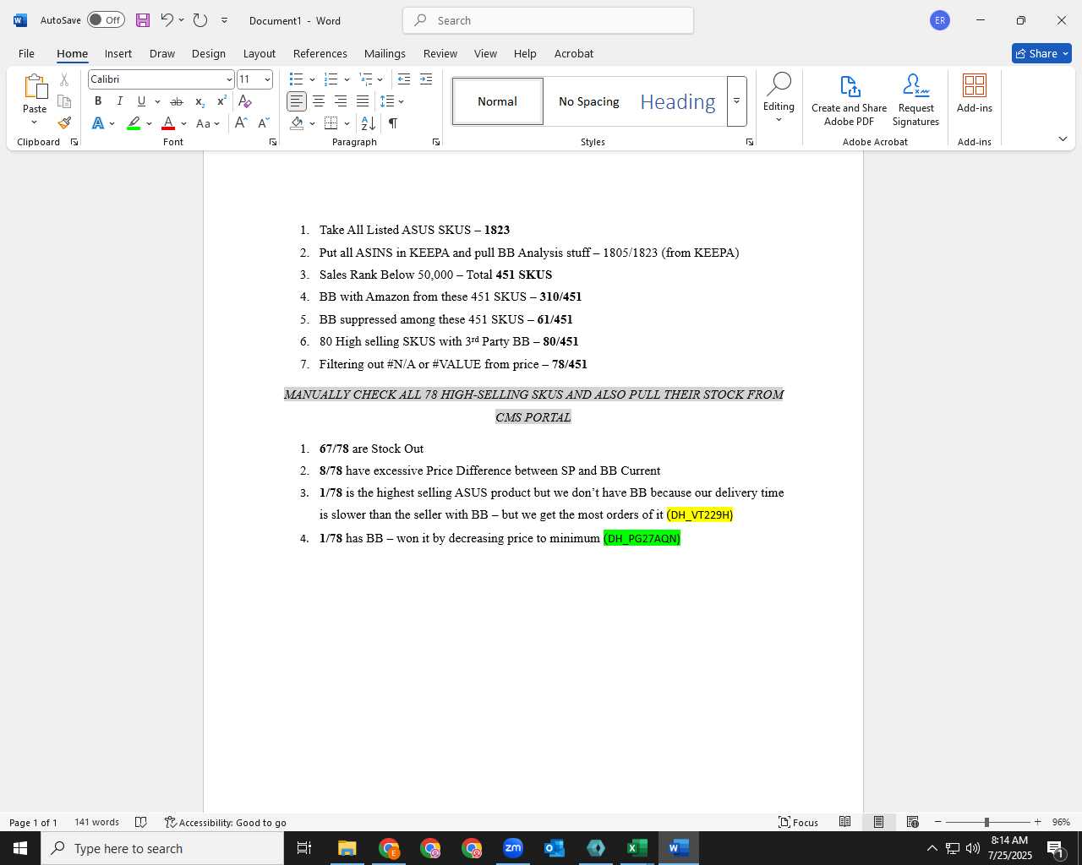Viewport: 1082px width, 865px height.
Task: Apply subscript formatting
Action: coord(199,101)
